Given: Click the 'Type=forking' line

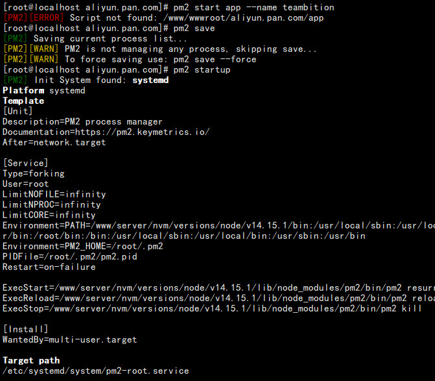Looking at the screenshot, I should (x=34, y=173).
